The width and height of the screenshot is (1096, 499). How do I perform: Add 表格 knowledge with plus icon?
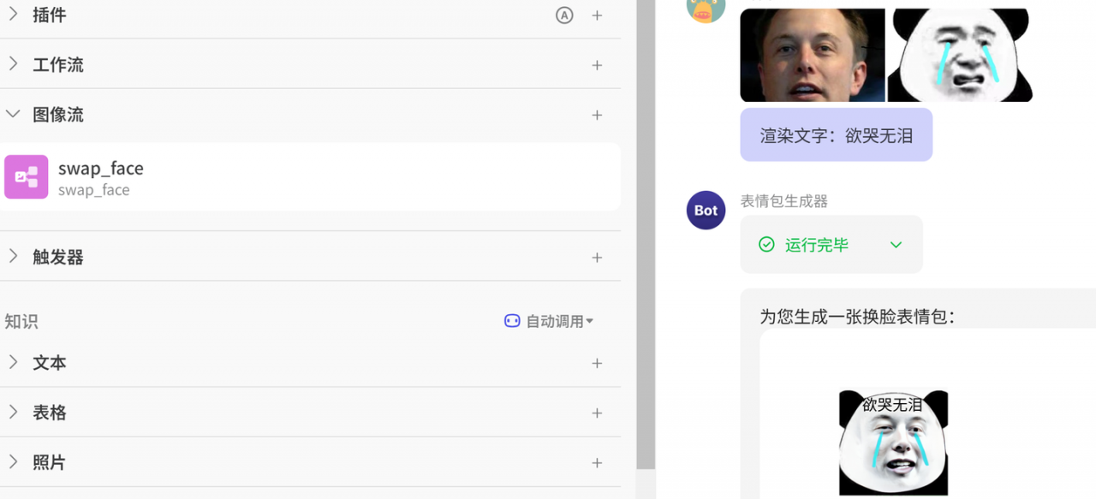597,413
